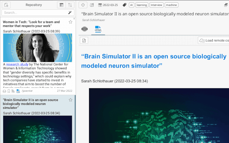Open the sort order options

pyautogui.click(x=70, y=5)
